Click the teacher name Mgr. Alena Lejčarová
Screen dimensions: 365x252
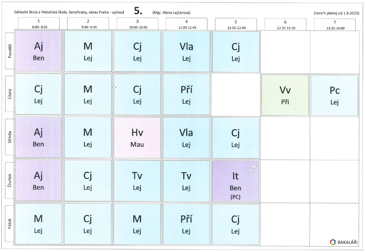171,13
